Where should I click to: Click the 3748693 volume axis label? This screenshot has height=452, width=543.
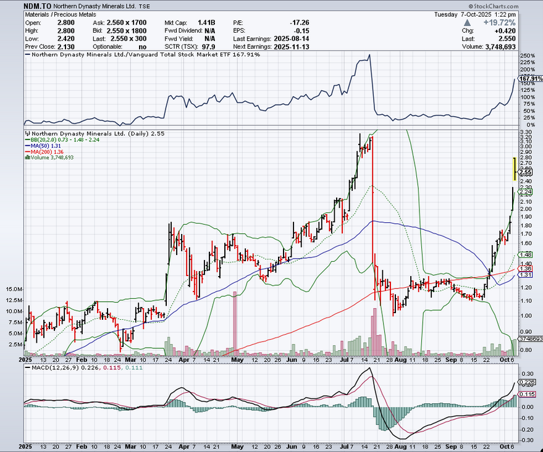[529, 339]
